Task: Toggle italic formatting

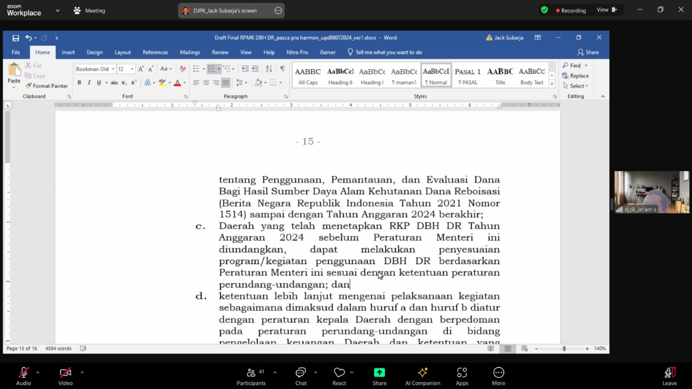Action: pos(89,82)
